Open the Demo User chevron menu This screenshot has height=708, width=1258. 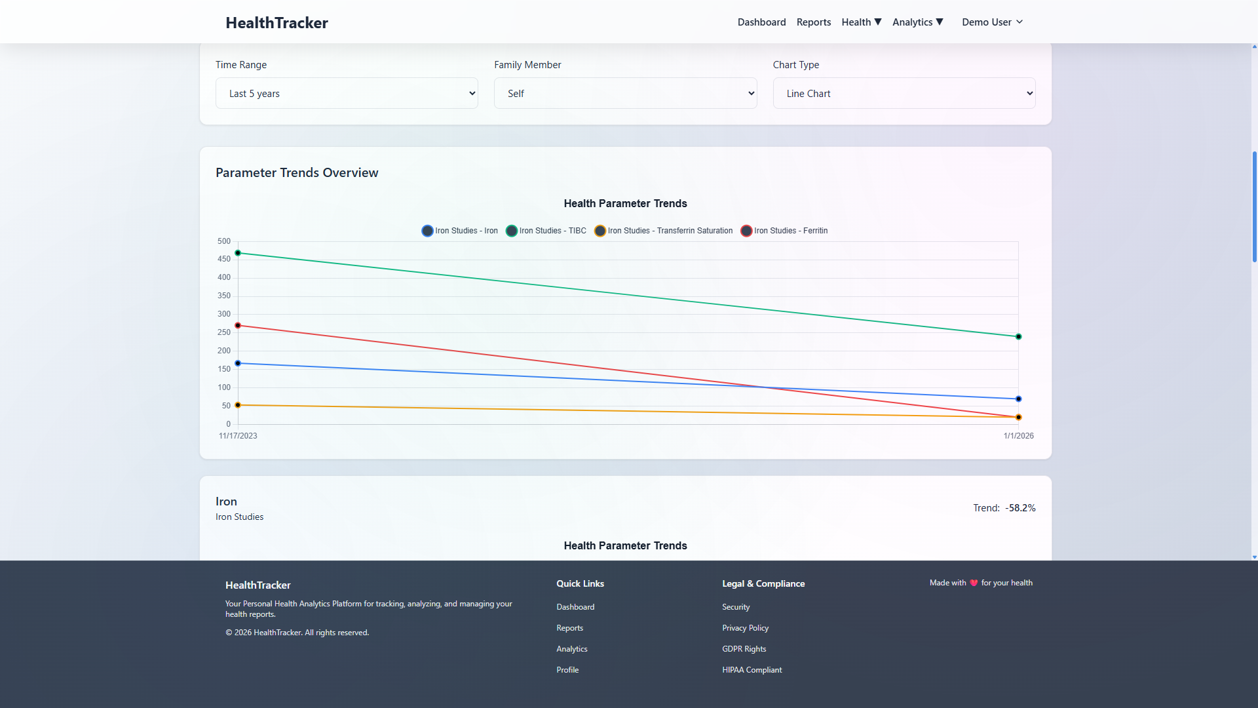click(x=1020, y=22)
